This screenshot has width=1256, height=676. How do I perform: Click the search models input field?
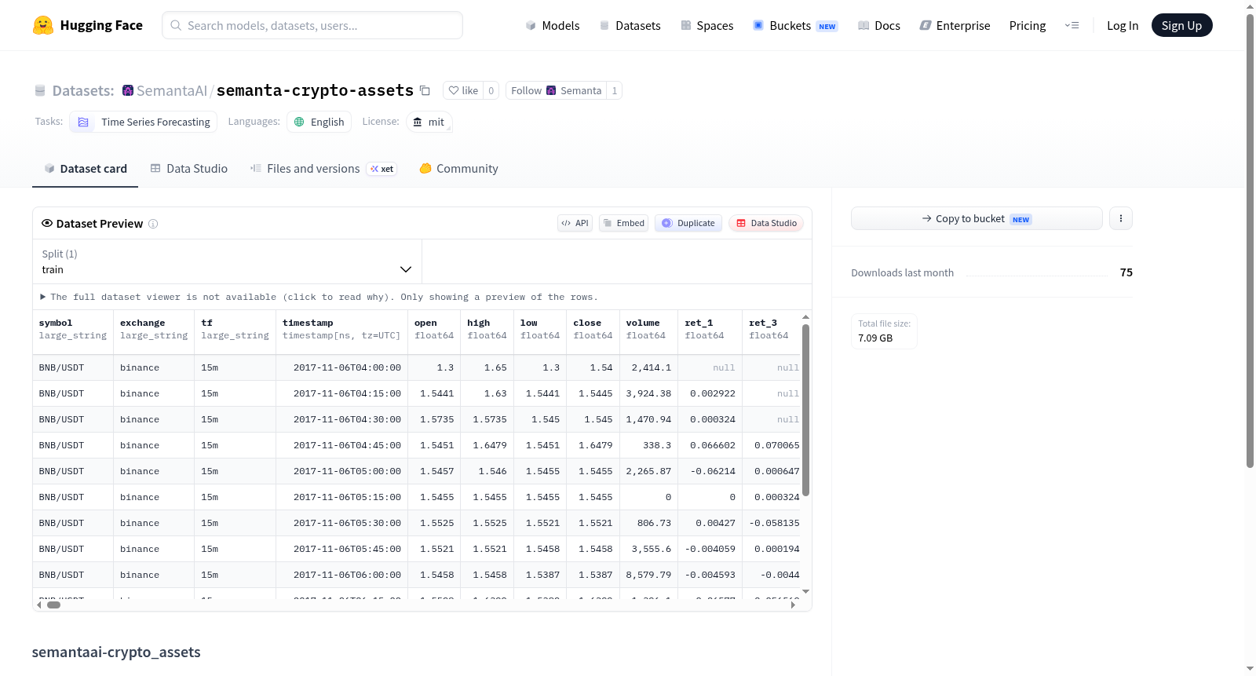pos(312,25)
